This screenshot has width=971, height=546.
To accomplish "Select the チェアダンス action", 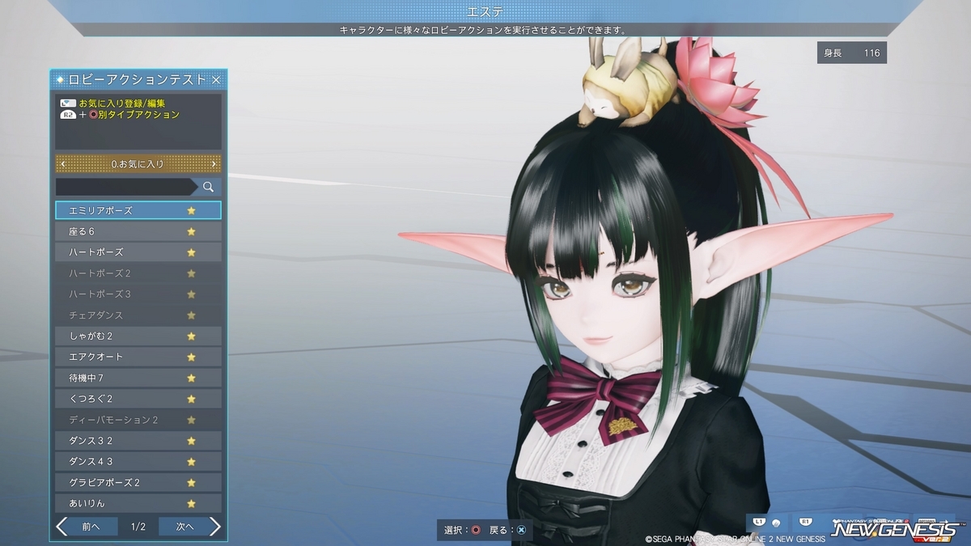I will 138,315.
